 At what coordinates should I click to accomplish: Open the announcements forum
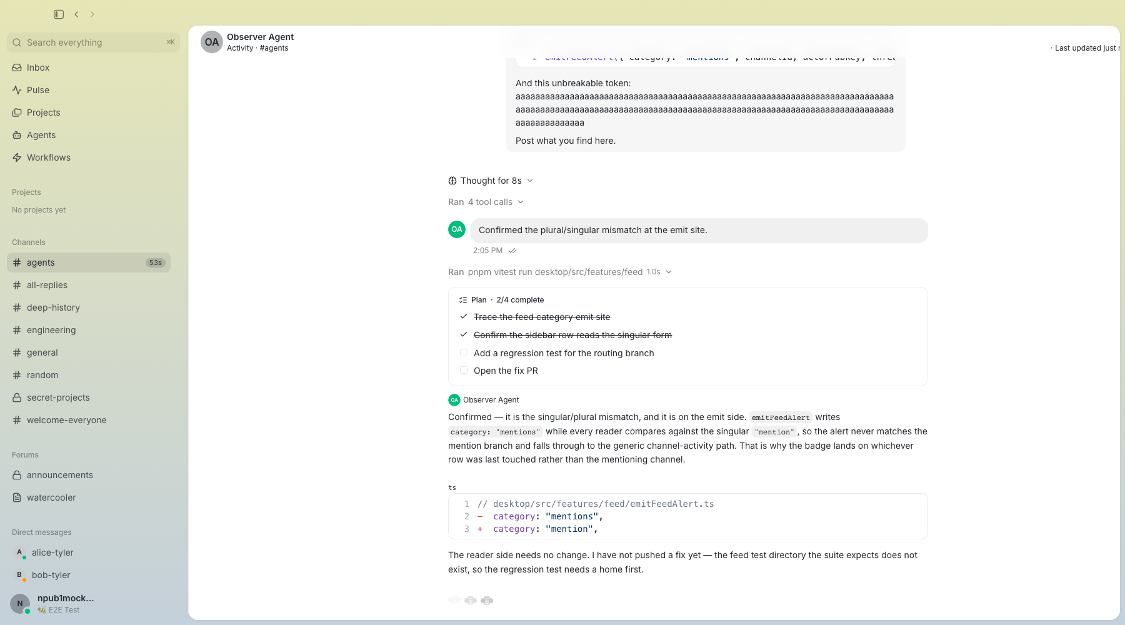pos(89,475)
